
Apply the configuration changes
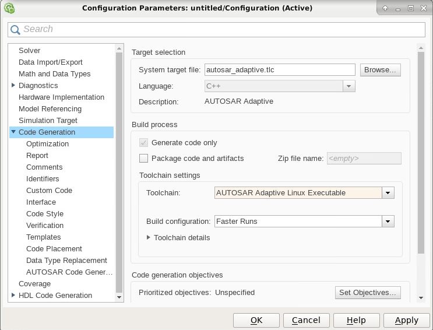pyautogui.click(x=407, y=320)
